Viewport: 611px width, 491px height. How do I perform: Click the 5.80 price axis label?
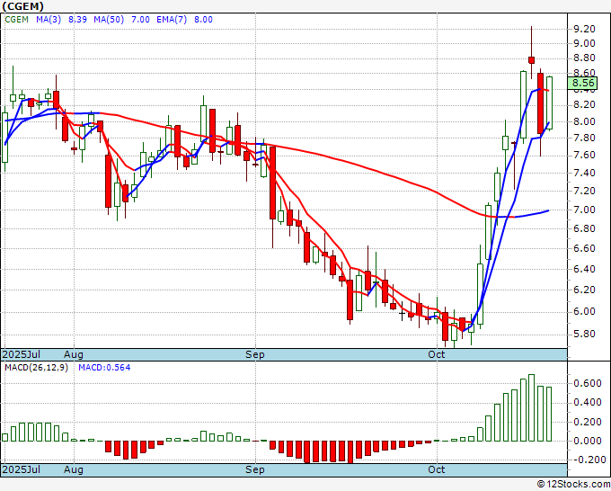[x=584, y=335]
